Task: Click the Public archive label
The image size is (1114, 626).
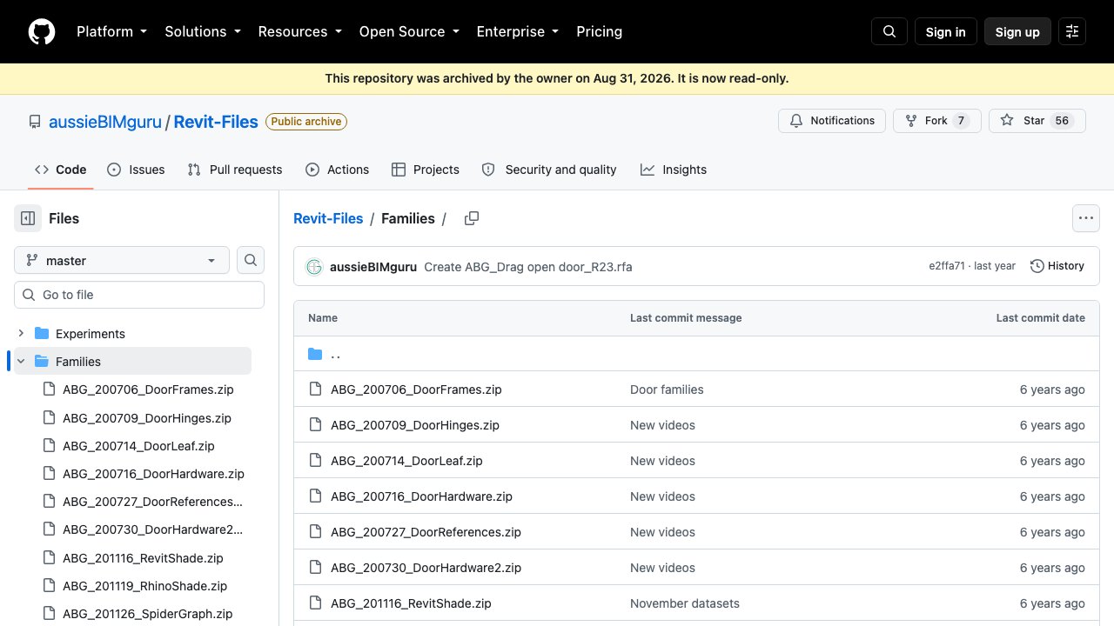Action: pyautogui.click(x=306, y=122)
